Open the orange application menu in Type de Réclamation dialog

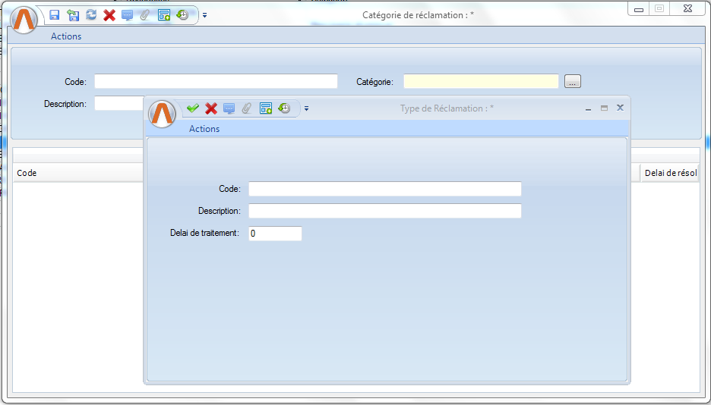pyautogui.click(x=162, y=113)
